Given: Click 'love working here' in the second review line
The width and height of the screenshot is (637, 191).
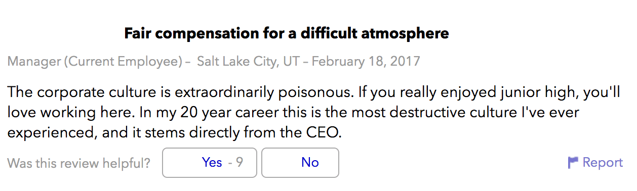Looking at the screenshot, I should point(64,113).
